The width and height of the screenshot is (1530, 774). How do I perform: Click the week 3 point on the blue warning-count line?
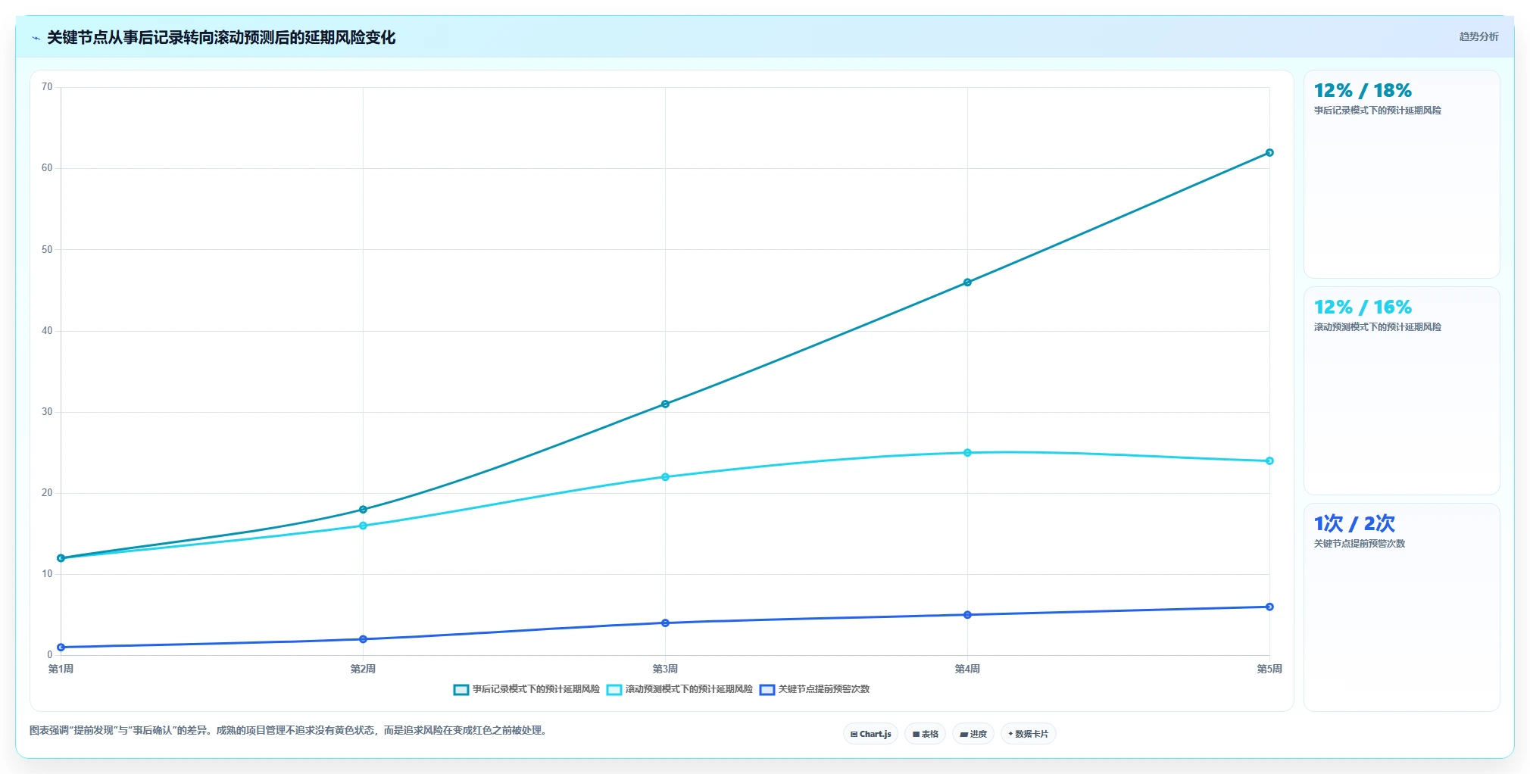tap(665, 623)
